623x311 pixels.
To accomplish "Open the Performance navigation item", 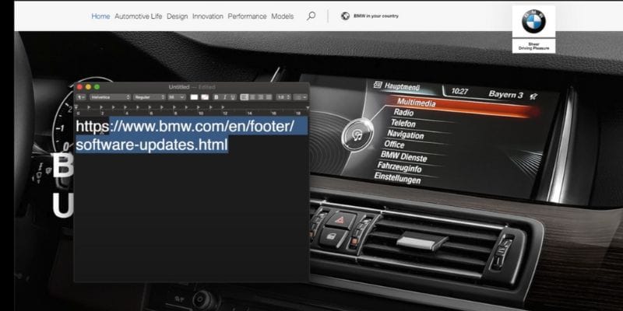I will click(x=247, y=16).
